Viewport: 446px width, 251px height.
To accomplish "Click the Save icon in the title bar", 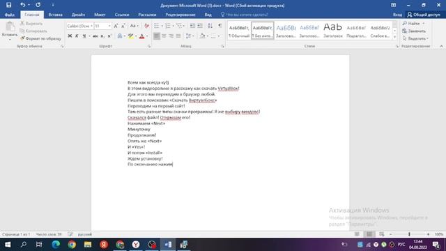I will pos(9,5).
